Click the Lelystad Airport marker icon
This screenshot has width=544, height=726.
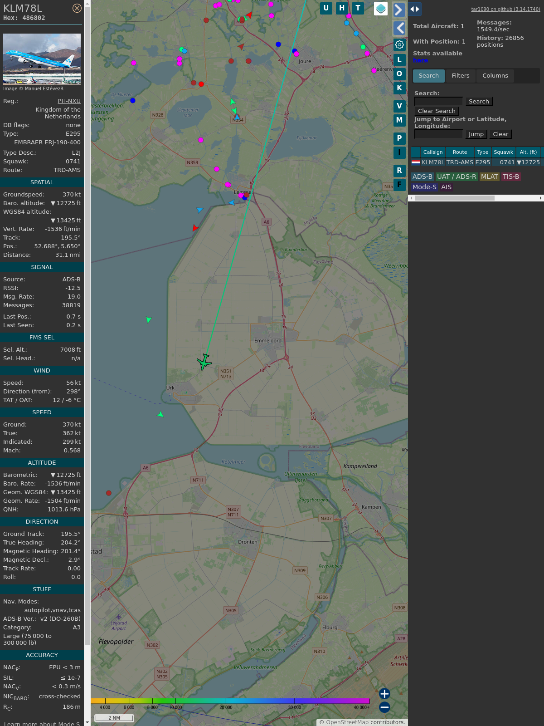point(119,617)
